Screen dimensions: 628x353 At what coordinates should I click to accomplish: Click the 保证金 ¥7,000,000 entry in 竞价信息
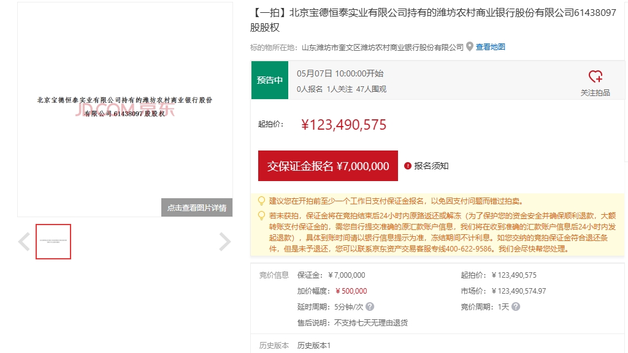[x=331, y=275]
